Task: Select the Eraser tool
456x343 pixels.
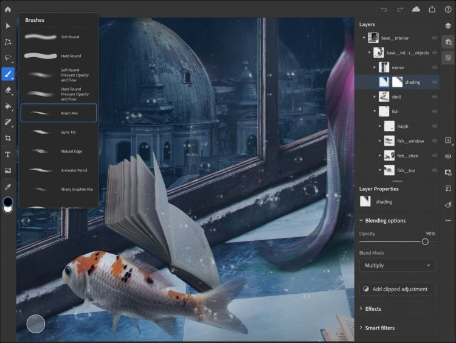Action: [8, 90]
